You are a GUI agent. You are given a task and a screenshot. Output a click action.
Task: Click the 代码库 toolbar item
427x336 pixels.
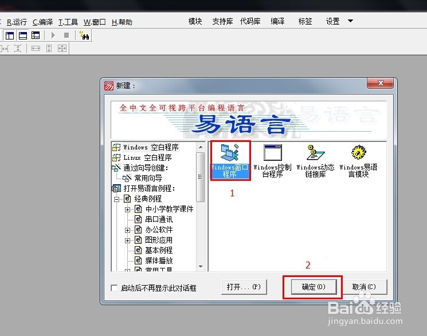click(x=250, y=21)
